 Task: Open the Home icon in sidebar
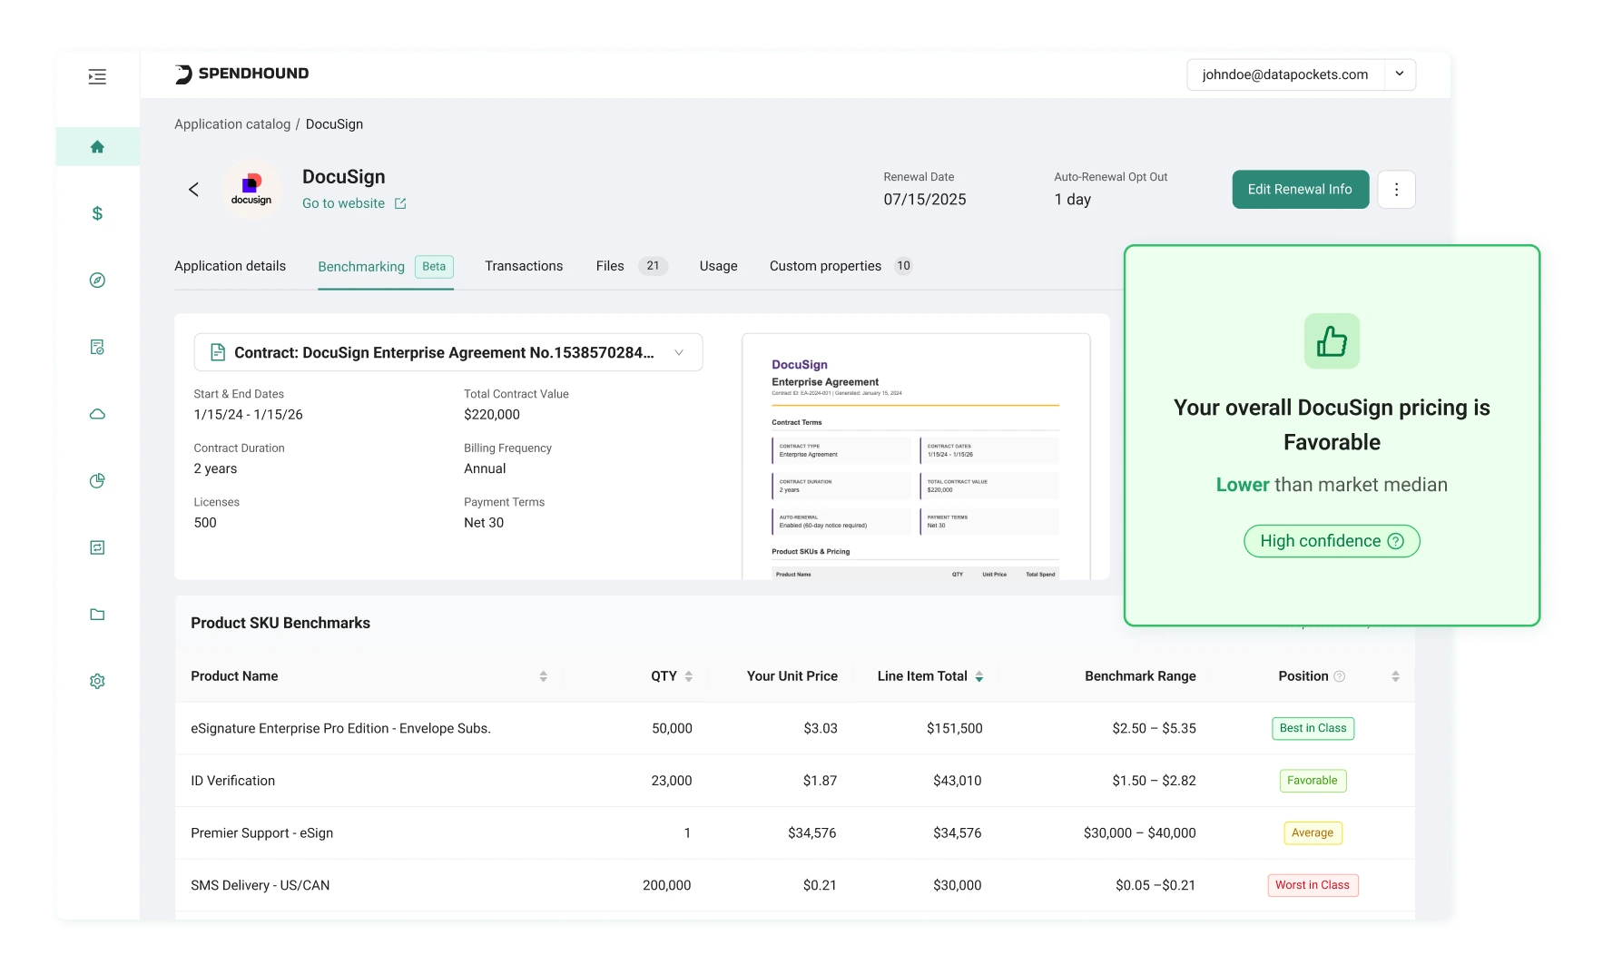click(x=97, y=147)
